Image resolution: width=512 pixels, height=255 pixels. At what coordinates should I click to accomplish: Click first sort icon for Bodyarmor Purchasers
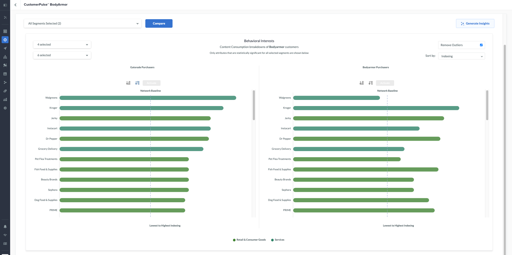coord(362,83)
